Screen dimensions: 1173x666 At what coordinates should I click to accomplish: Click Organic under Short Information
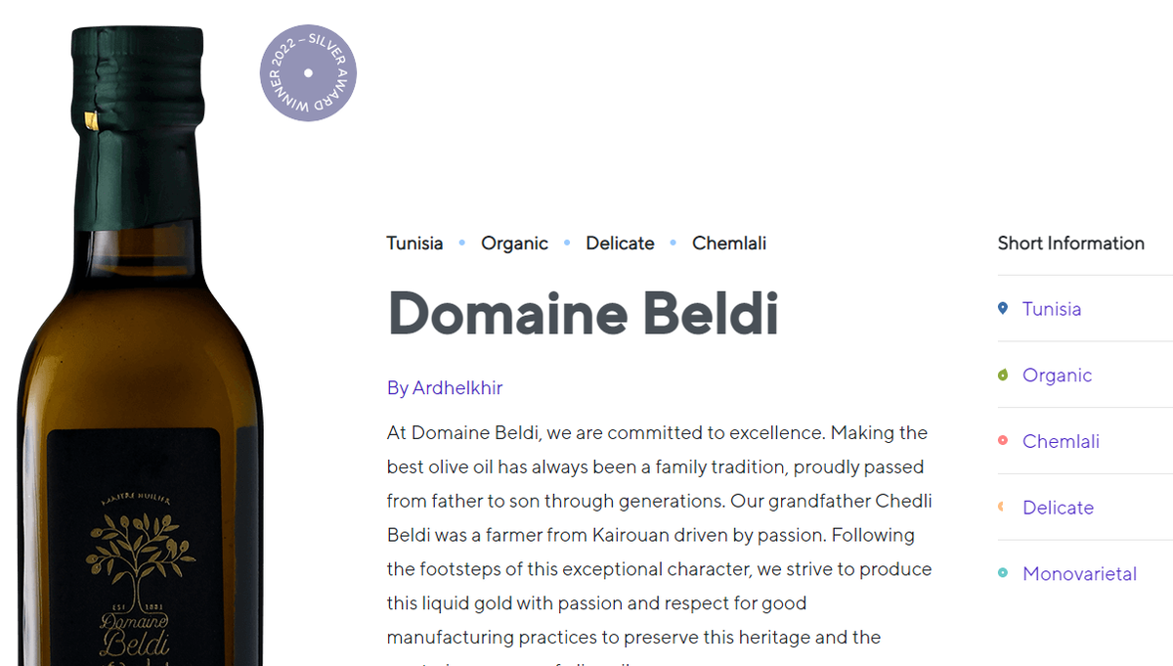pyautogui.click(x=1057, y=375)
